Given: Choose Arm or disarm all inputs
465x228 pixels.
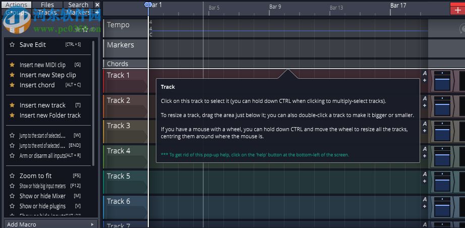Looking at the screenshot, I should [x=42, y=156].
